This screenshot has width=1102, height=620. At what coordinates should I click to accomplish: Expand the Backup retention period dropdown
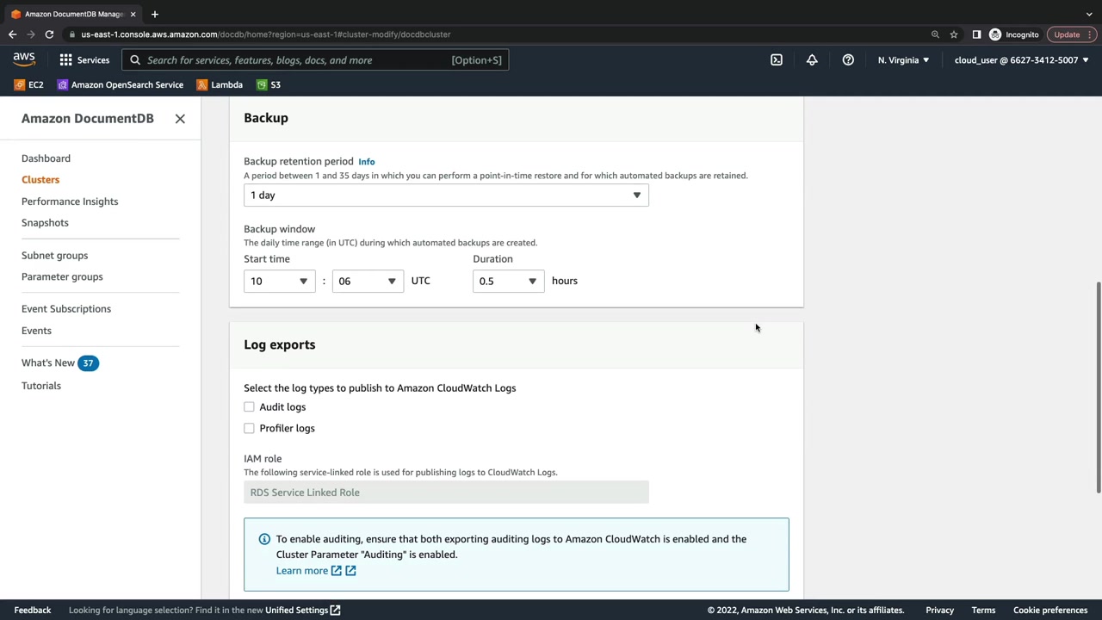tap(446, 195)
